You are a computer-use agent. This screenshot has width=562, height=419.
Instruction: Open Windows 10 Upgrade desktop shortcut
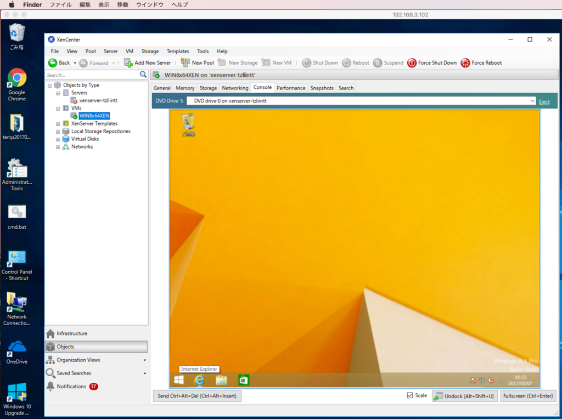click(17, 399)
